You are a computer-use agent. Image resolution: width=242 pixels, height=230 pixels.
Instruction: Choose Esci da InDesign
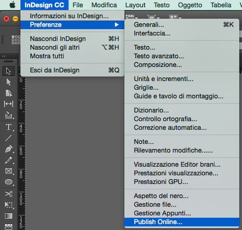[72, 70]
